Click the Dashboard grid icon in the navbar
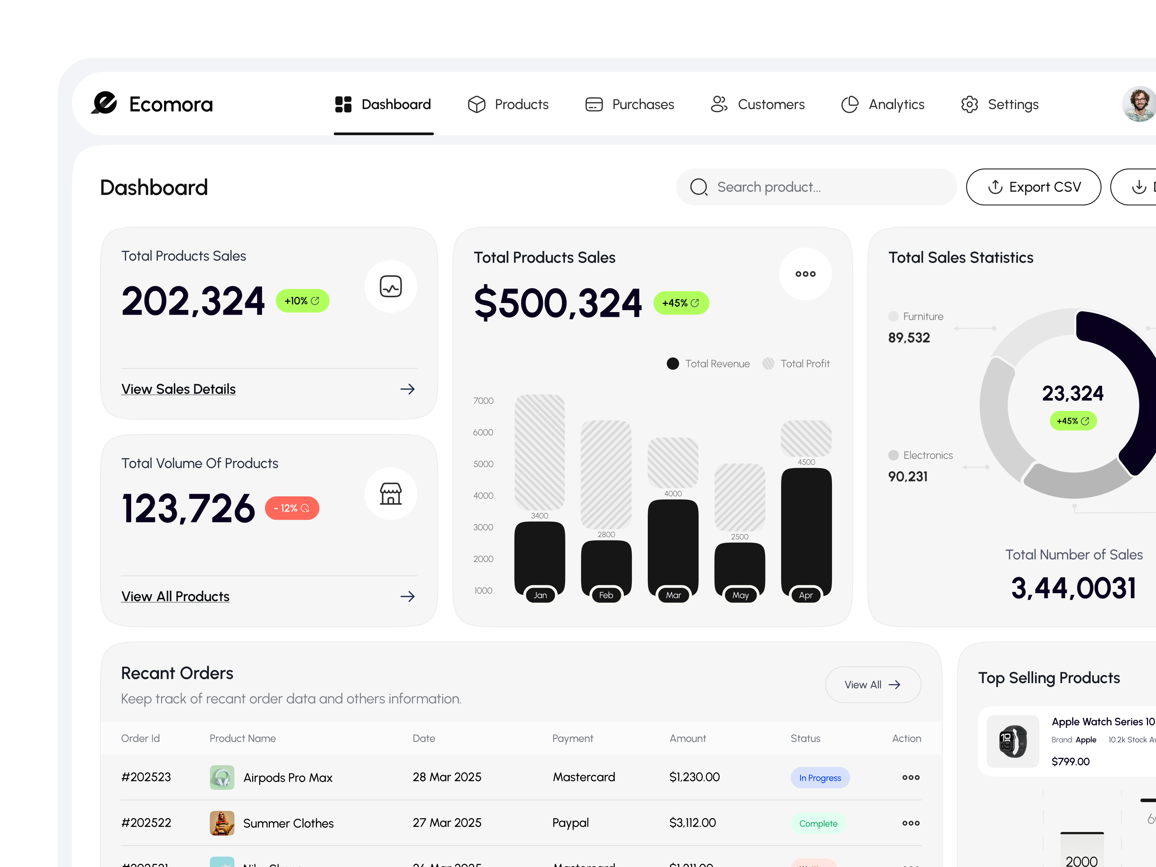 [343, 104]
